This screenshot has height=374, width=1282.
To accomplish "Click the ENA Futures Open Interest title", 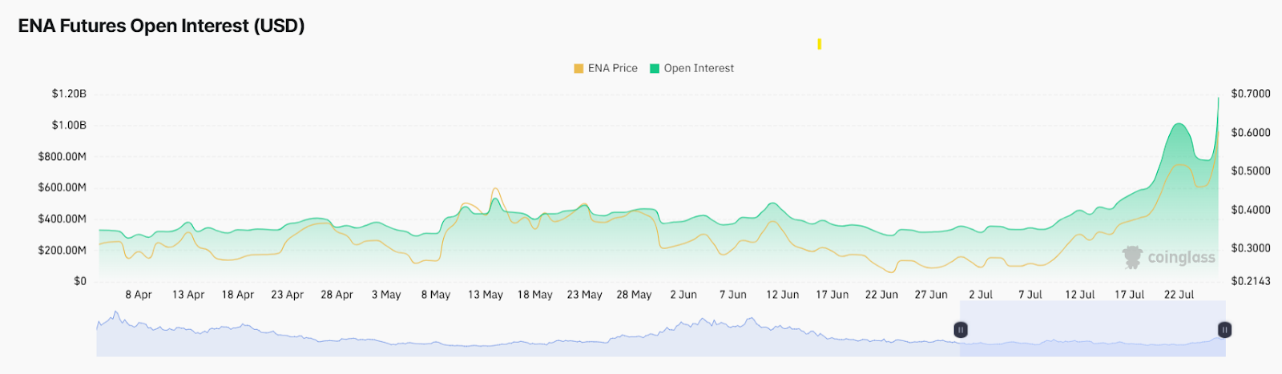I will pyautogui.click(x=161, y=26).
